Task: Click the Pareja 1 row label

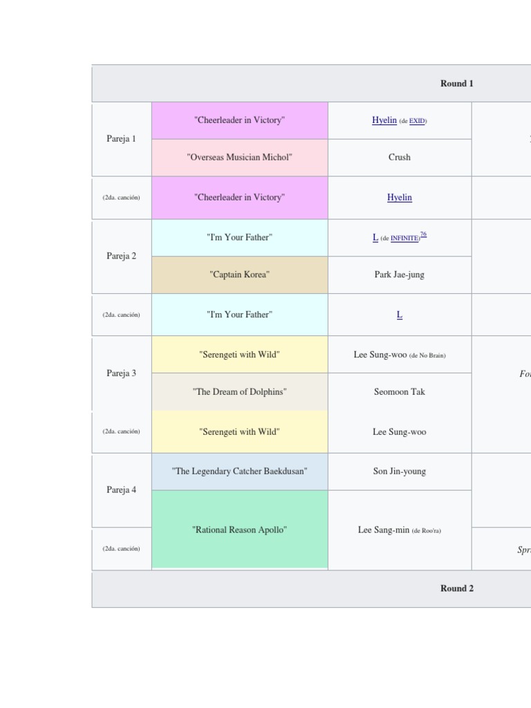Action: (121, 139)
